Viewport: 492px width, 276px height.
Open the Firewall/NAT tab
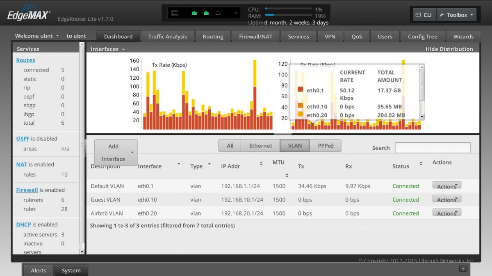coord(256,36)
